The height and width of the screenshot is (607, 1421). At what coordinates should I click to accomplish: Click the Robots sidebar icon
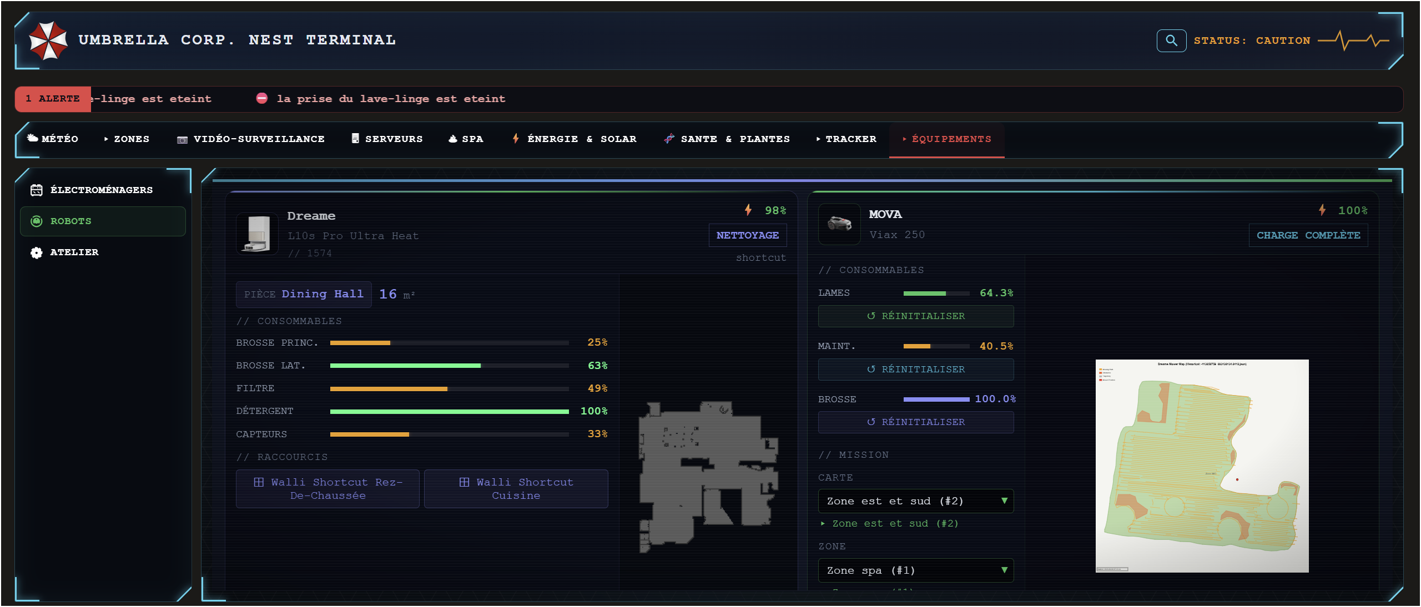click(x=37, y=221)
